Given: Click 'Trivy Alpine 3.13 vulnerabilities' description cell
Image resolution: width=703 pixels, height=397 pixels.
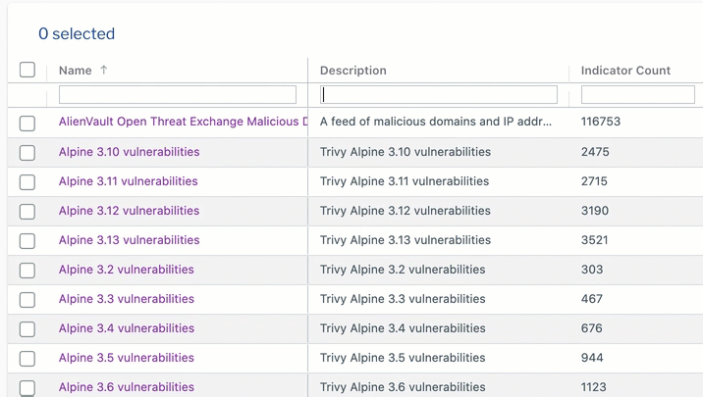Looking at the screenshot, I should point(406,240).
